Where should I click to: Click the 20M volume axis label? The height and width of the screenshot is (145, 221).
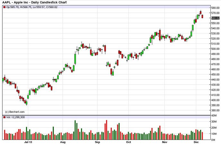[214, 128]
